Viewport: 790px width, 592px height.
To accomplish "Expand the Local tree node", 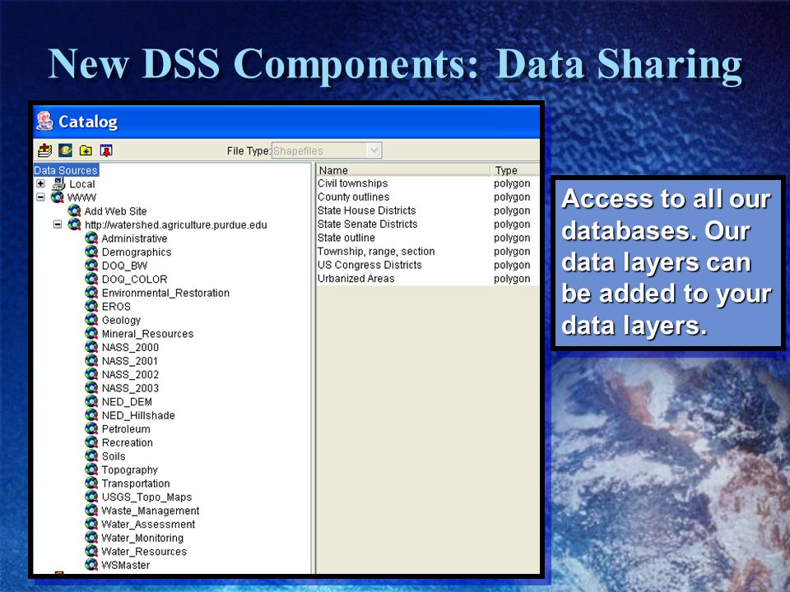I will [x=41, y=183].
